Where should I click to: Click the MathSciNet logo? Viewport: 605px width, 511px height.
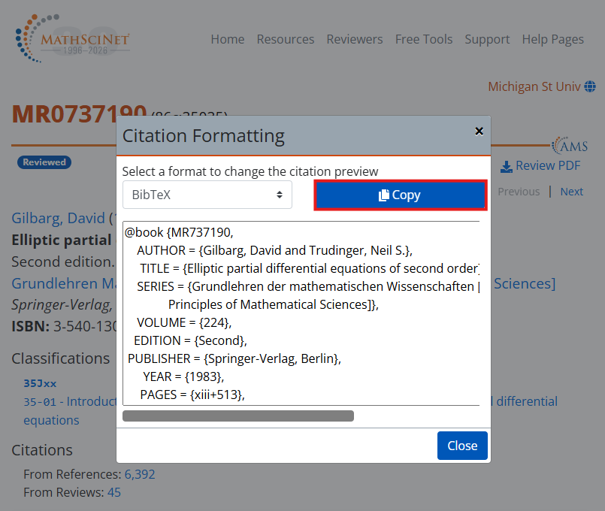coord(73,38)
